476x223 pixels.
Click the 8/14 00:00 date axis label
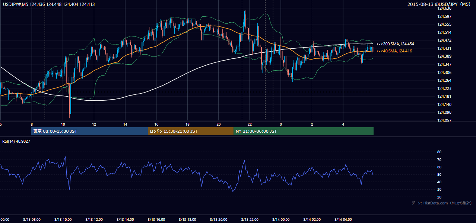coord(281,220)
